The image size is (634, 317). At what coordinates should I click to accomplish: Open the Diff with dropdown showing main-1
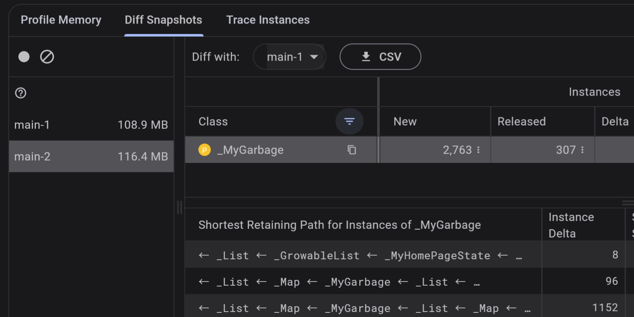point(289,57)
